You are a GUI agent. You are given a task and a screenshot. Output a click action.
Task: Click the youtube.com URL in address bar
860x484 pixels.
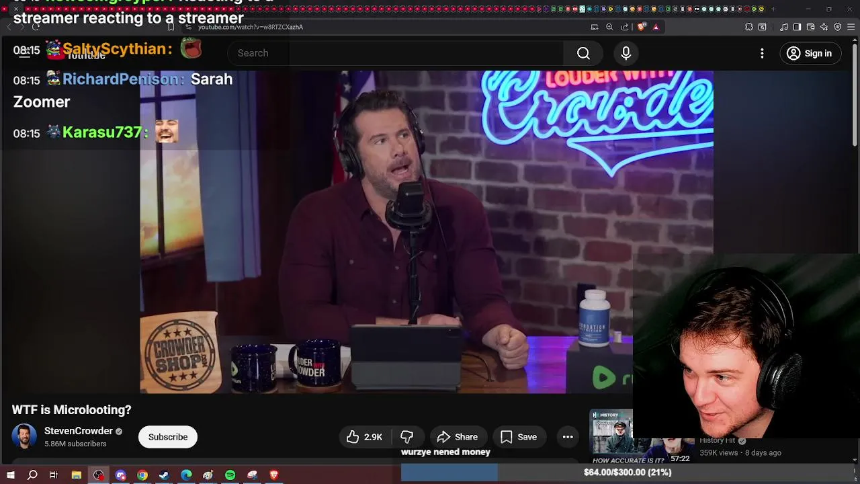point(251,27)
